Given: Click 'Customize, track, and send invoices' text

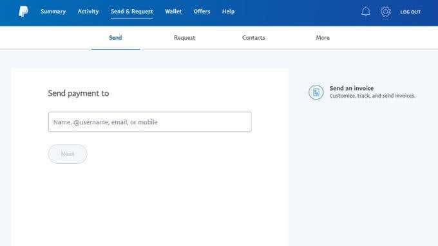Looking at the screenshot, I should [372, 96].
